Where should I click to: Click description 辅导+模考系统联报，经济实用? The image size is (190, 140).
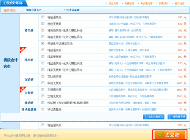125,30
